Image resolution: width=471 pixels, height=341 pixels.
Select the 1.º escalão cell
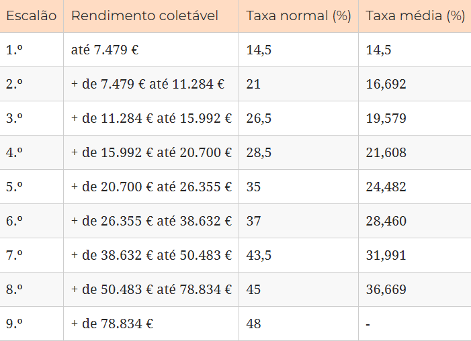pos(14,49)
